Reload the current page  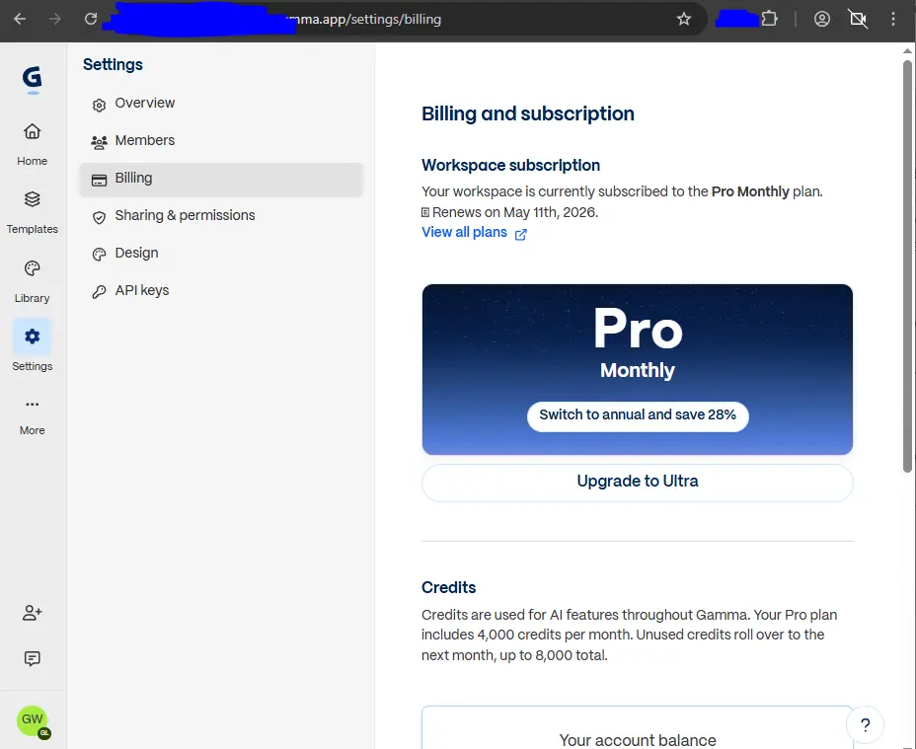91,19
